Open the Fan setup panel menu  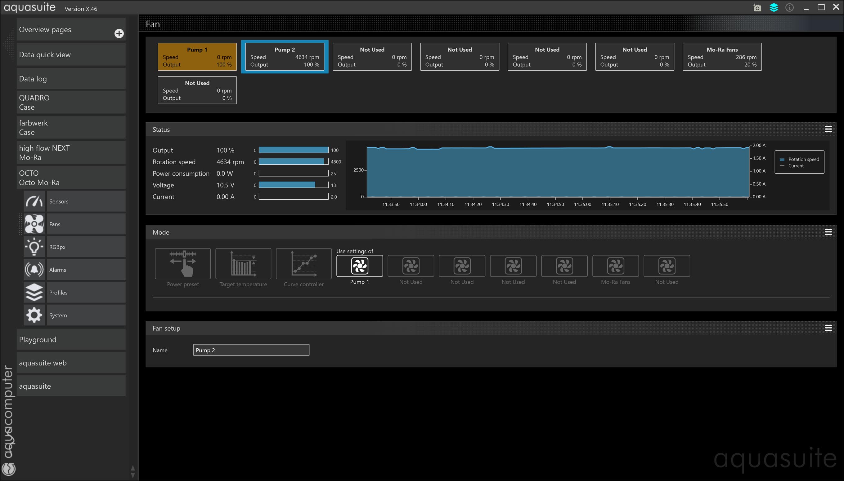pos(828,328)
